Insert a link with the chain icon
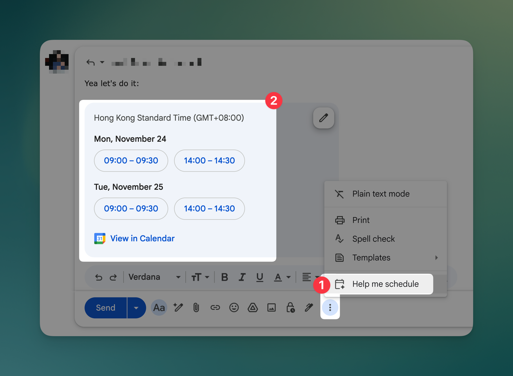513x376 pixels. point(215,308)
